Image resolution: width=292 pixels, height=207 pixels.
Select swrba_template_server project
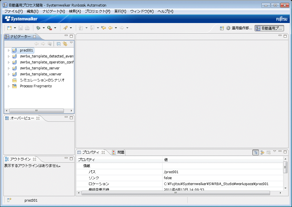[x=40, y=68]
